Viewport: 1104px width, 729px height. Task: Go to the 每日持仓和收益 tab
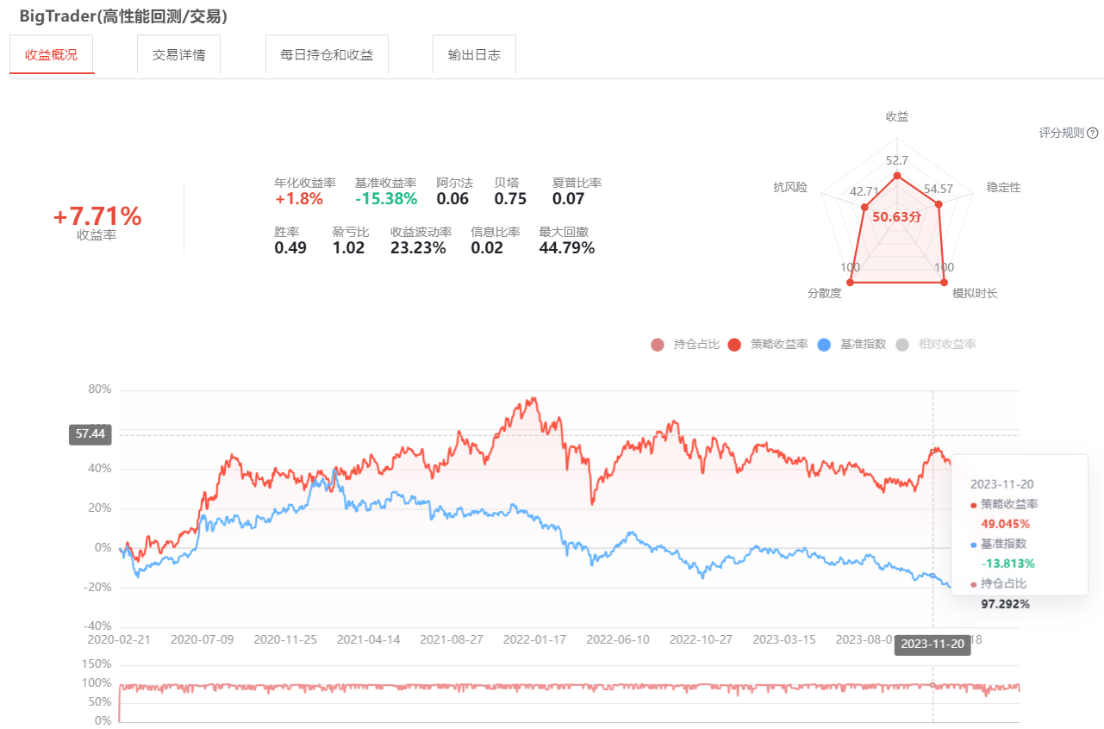tap(327, 54)
